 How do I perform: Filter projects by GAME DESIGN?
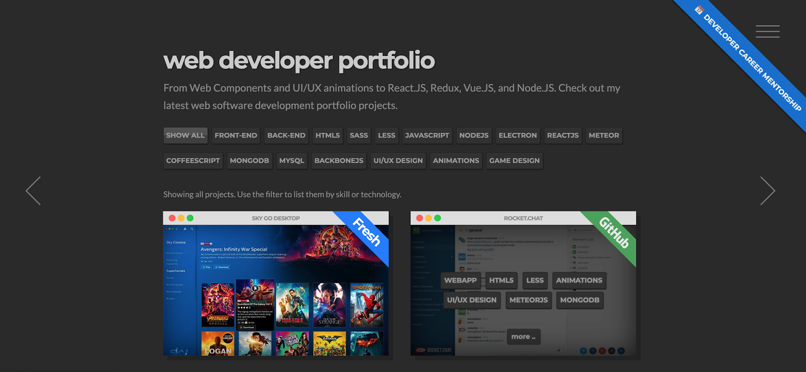514,161
